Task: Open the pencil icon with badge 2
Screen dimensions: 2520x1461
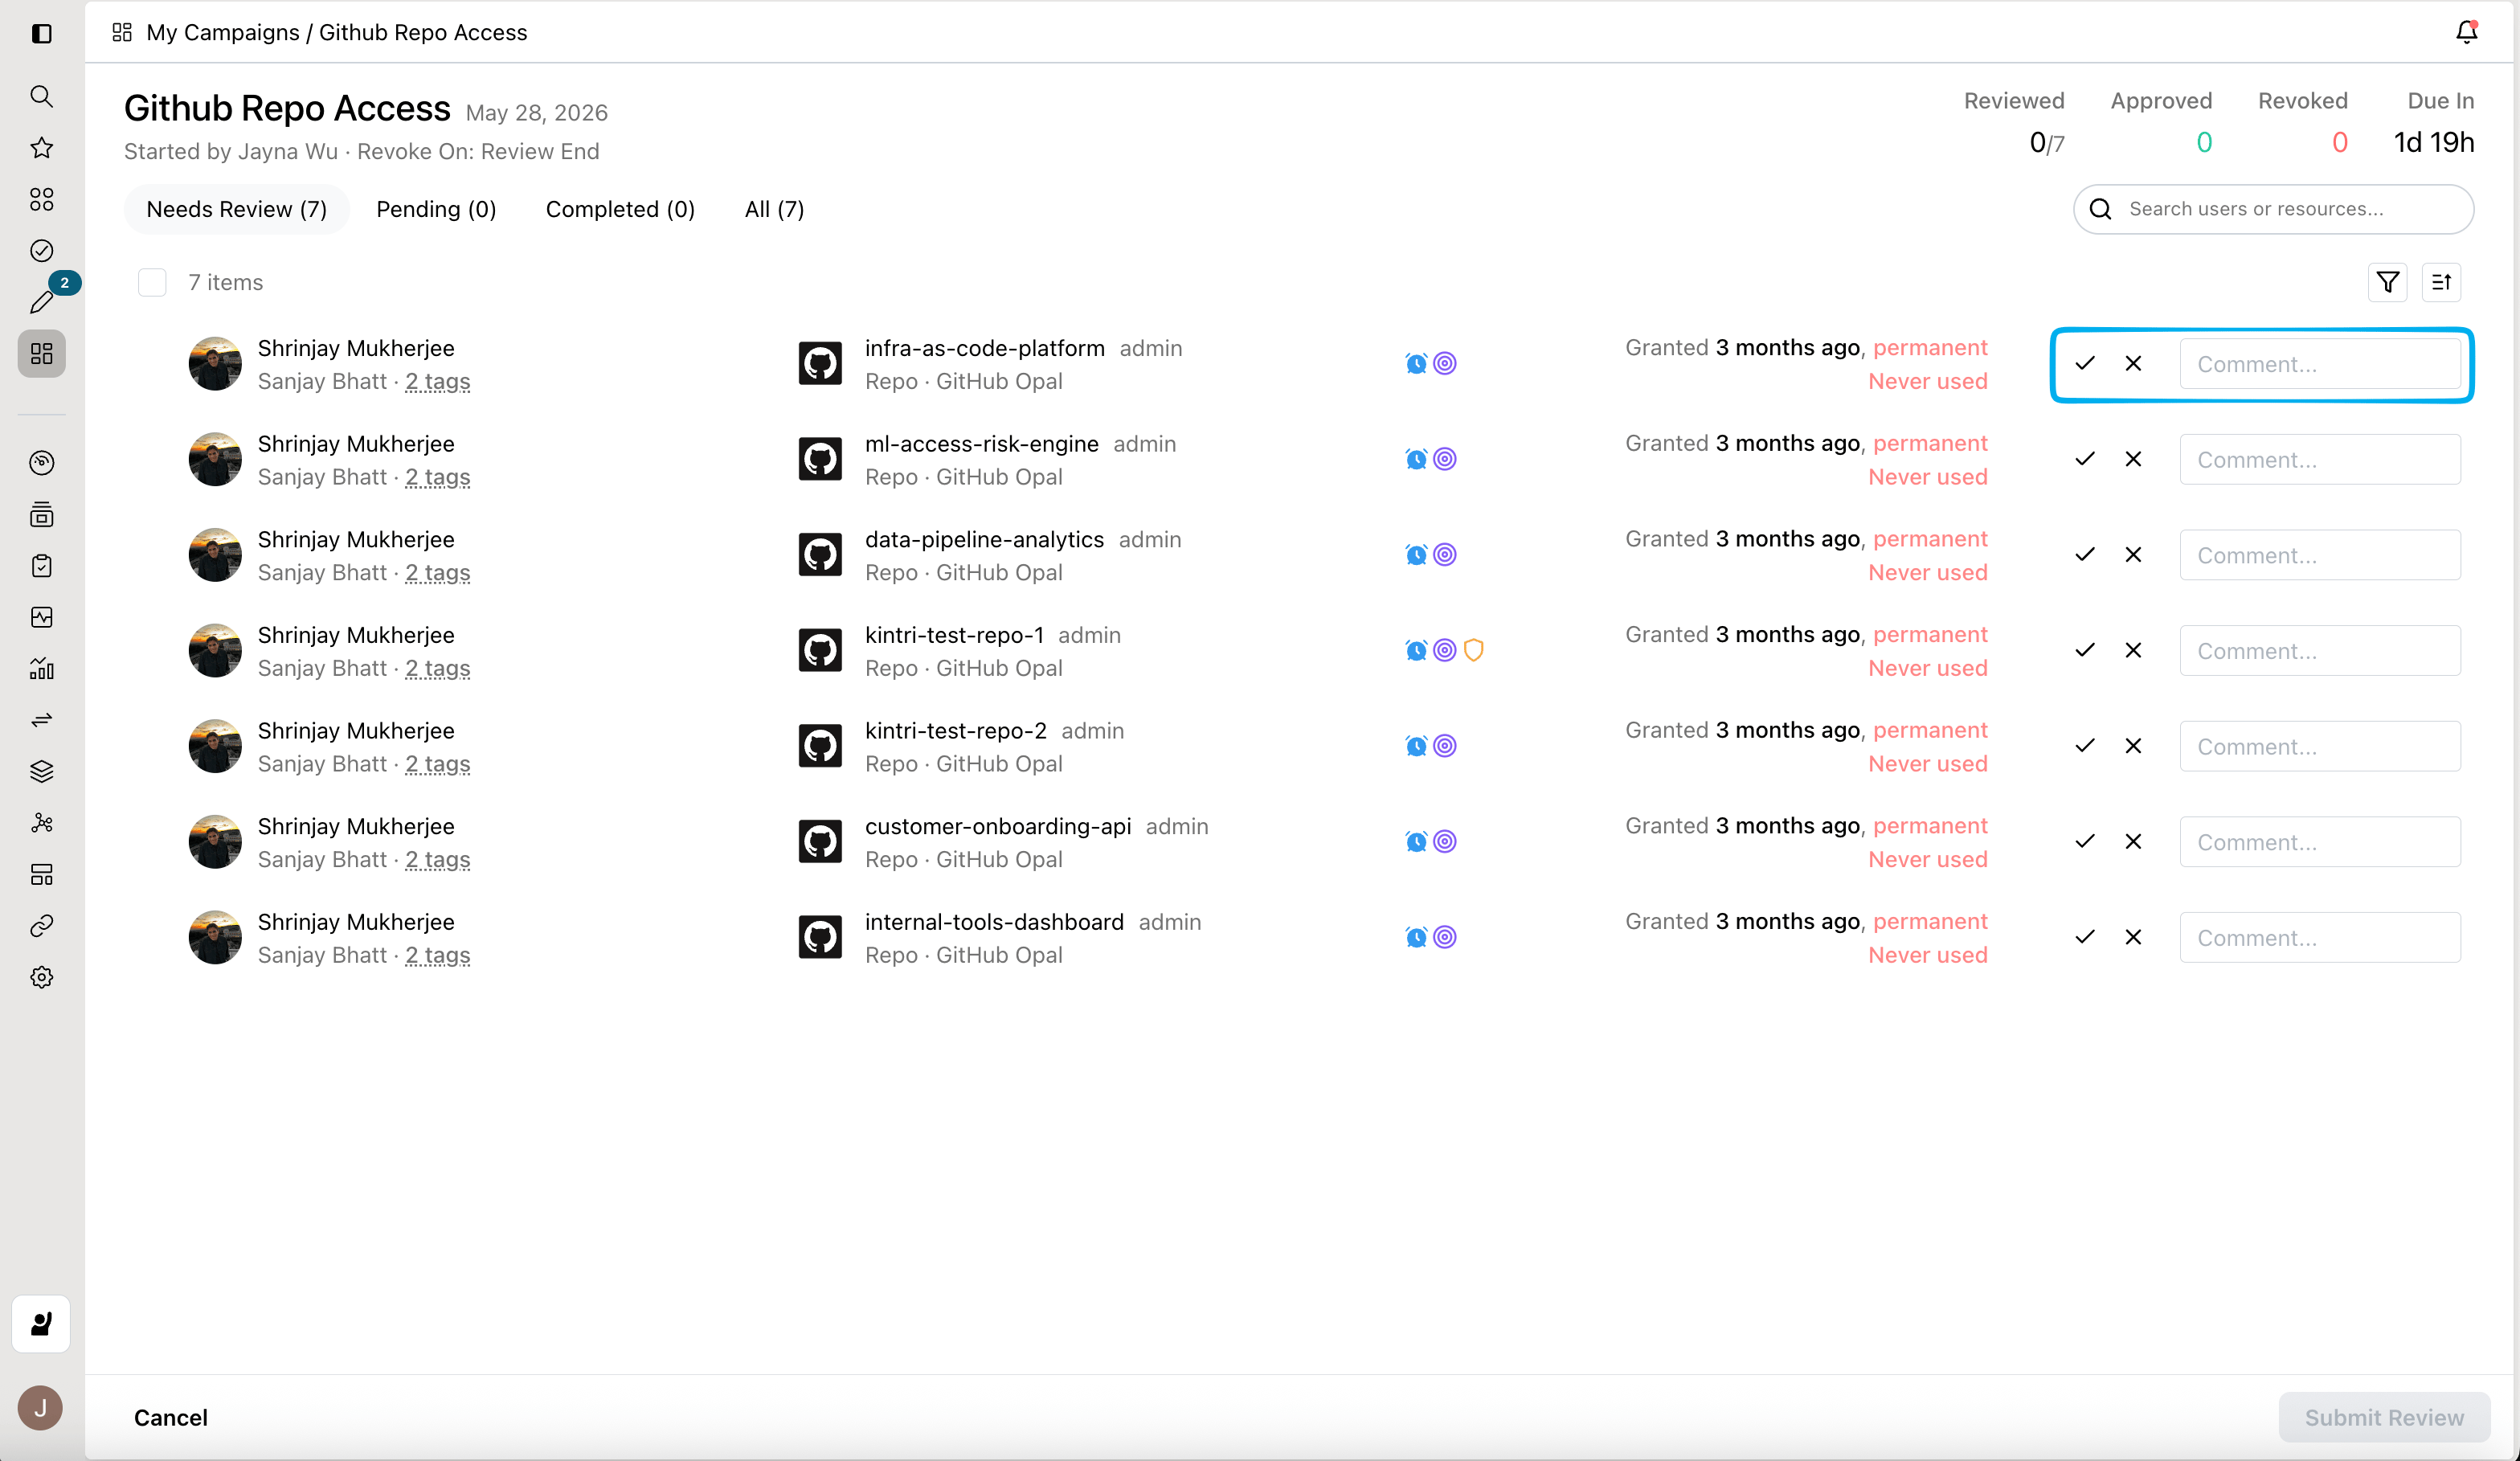Action: 41,301
